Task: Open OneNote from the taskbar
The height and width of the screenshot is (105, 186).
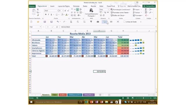Action: coord(96,102)
